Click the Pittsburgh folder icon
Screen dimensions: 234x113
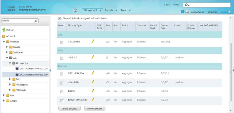[14, 90]
